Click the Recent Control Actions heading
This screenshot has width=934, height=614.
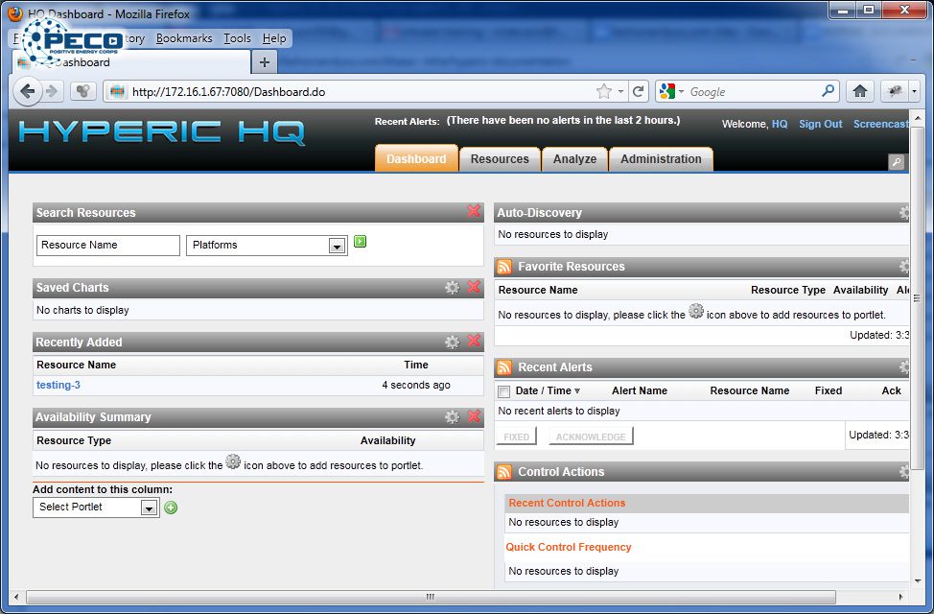[567, 503]
